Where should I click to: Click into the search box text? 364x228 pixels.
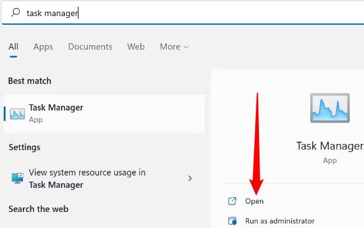tap(53, 13)
